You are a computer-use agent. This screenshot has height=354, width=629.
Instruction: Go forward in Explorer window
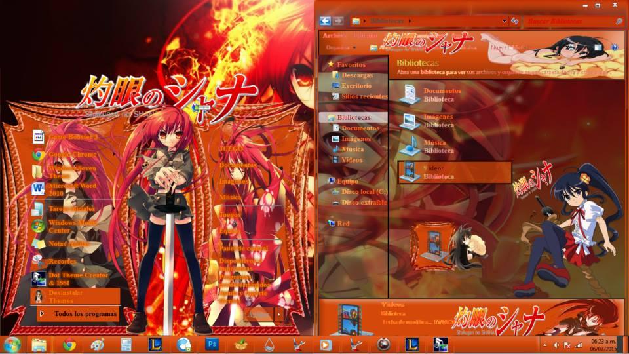tap(339, 21)
